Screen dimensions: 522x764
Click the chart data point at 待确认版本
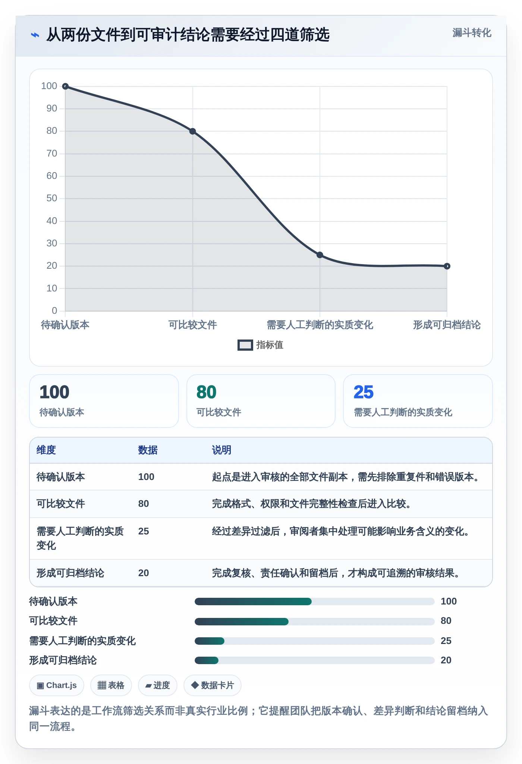click(x=65, y=86)
